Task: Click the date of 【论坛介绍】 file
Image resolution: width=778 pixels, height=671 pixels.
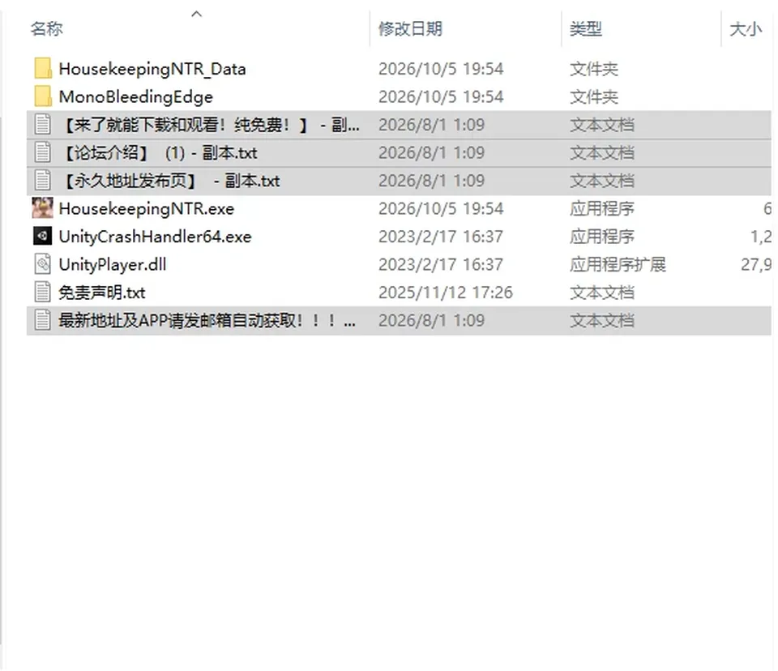Action: [x=432, y=152]
